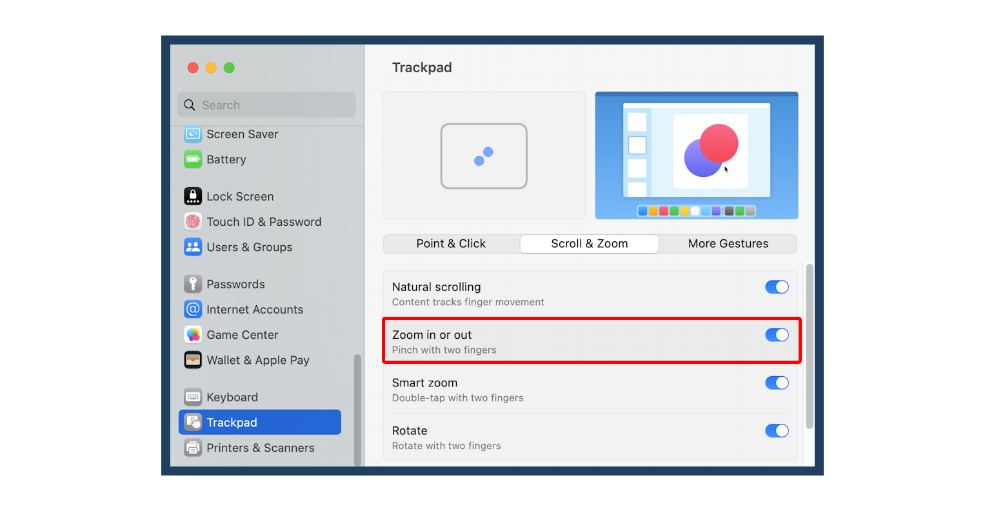Toggle off the Rotate gesture
The image size is (985, 511).
(777, 430)
